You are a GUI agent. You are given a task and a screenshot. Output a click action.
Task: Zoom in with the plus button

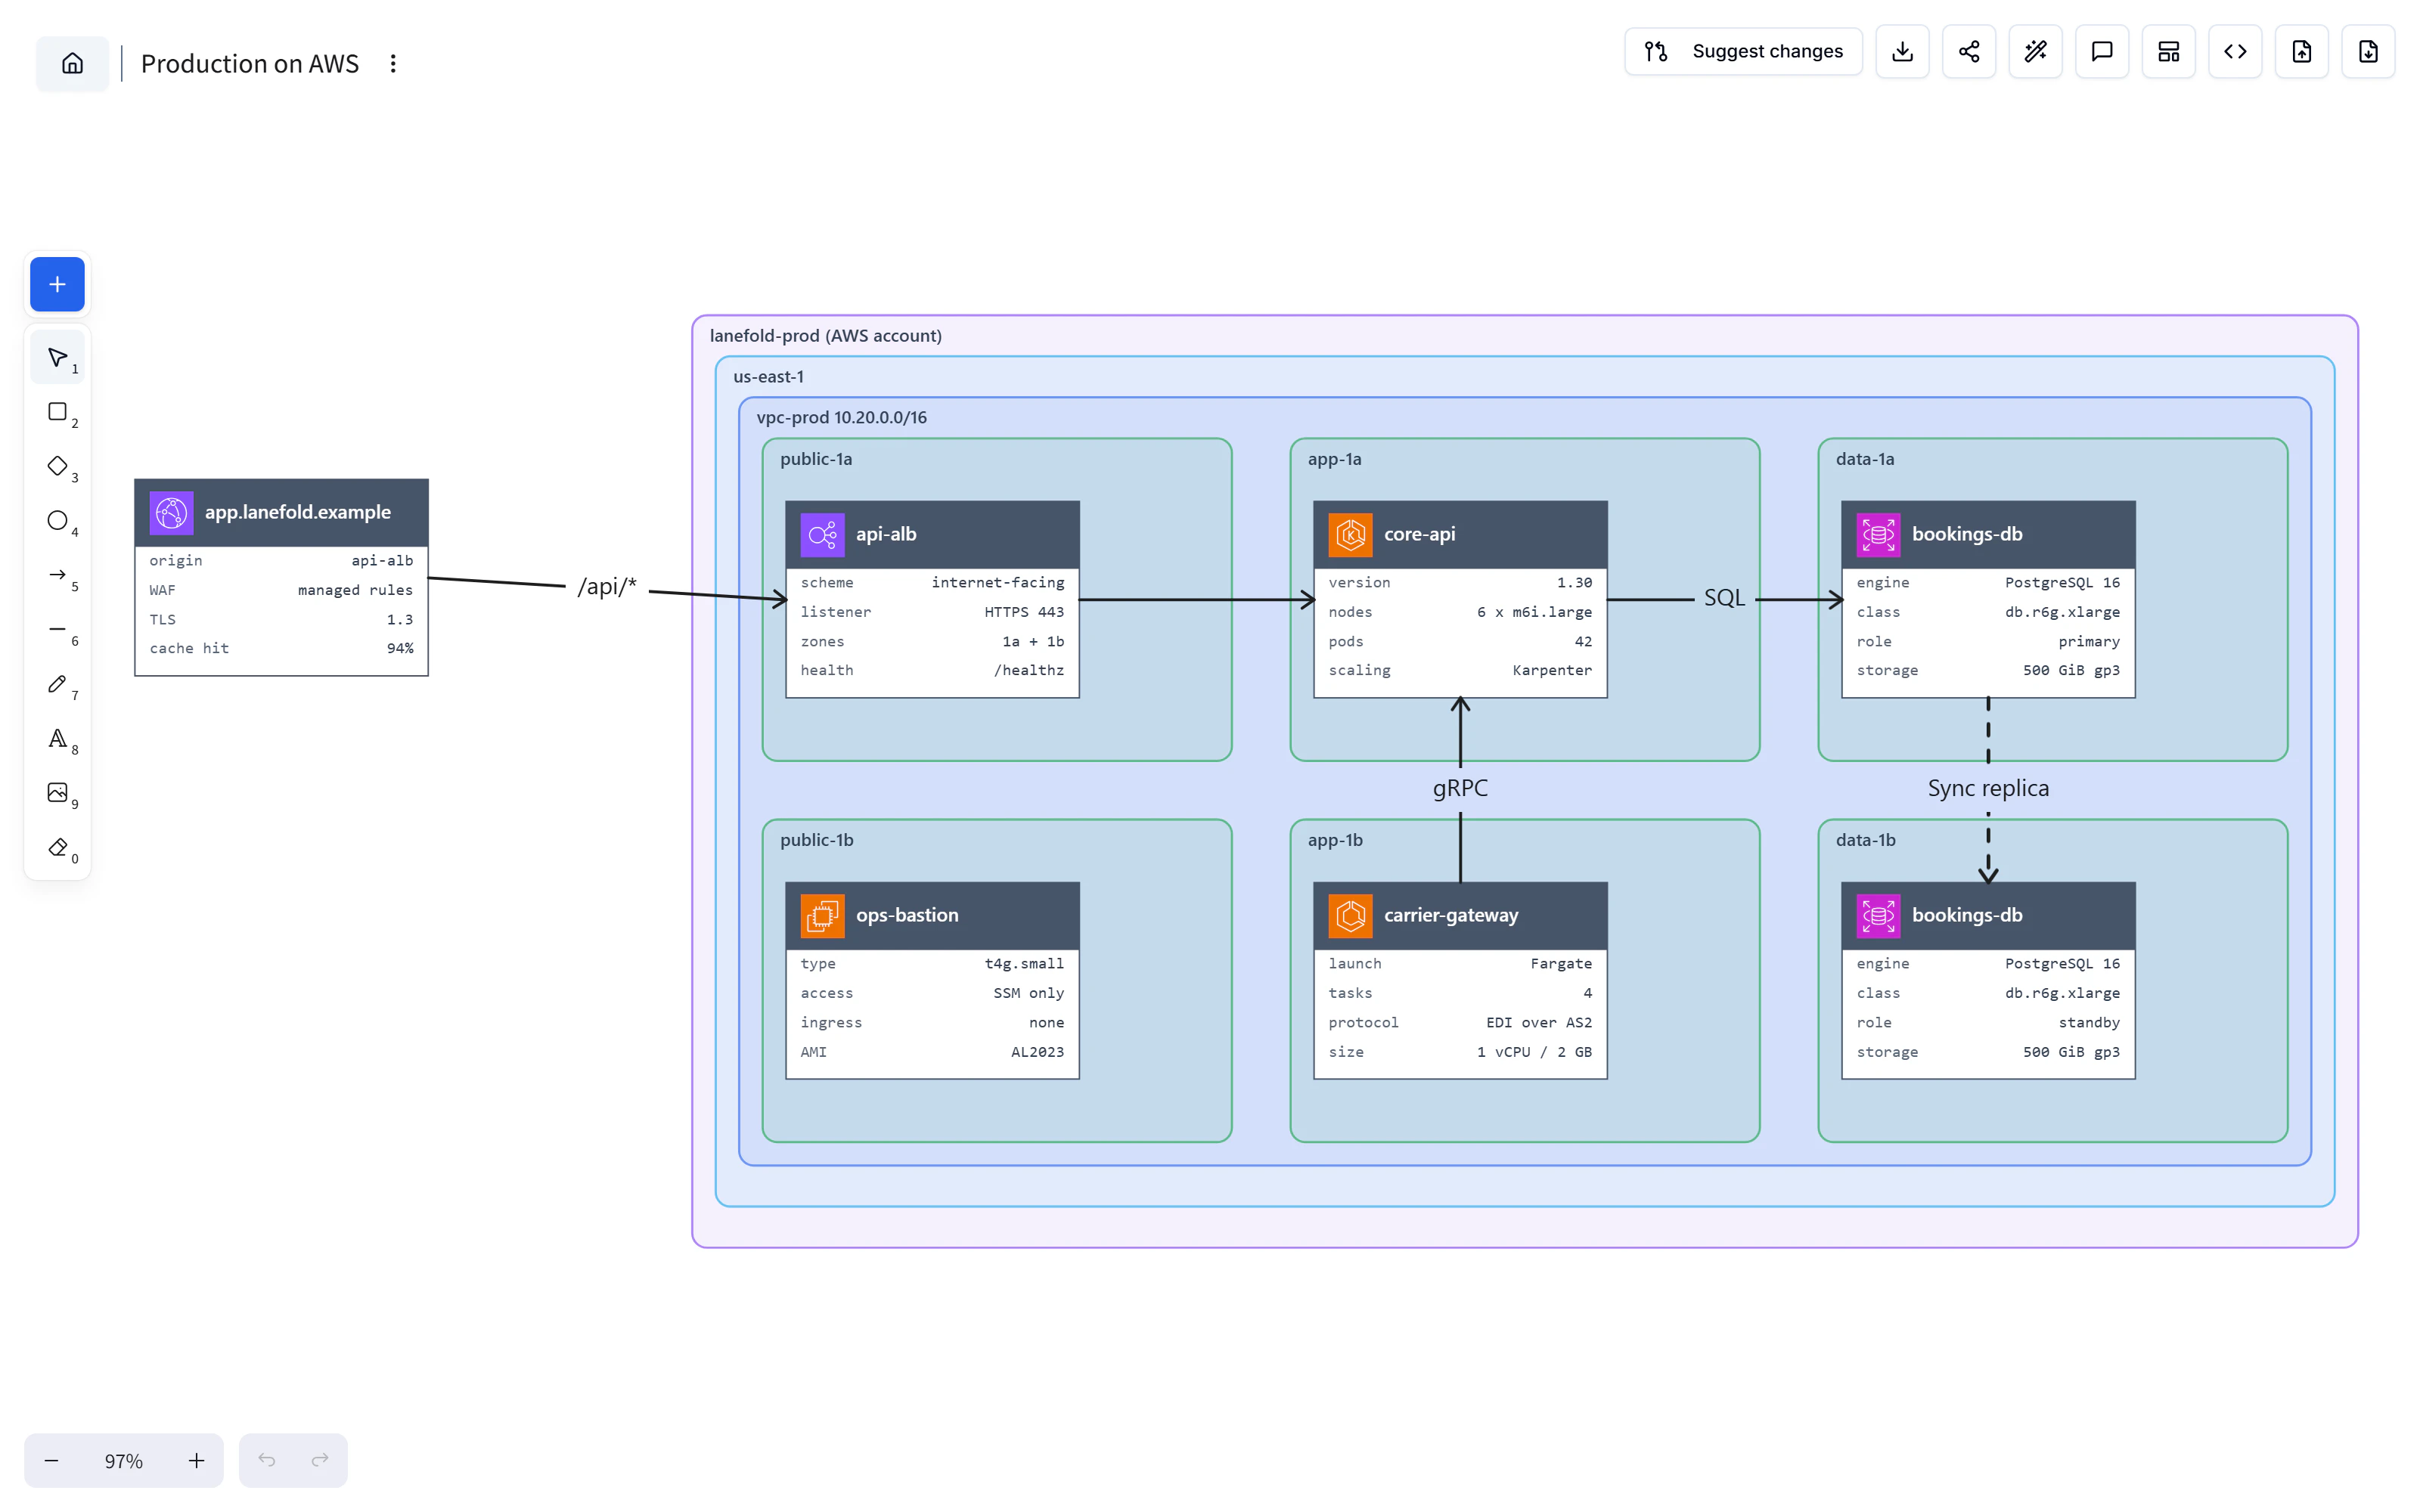click(x=196, y=1460)
